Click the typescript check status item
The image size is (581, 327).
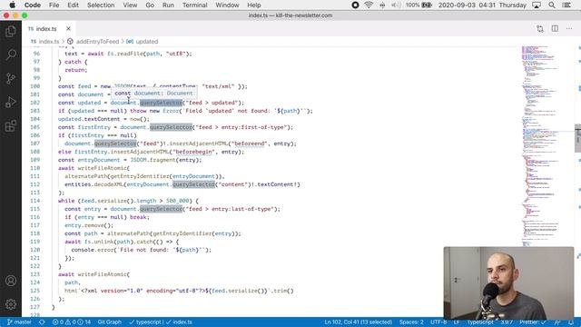coord(145,322)
